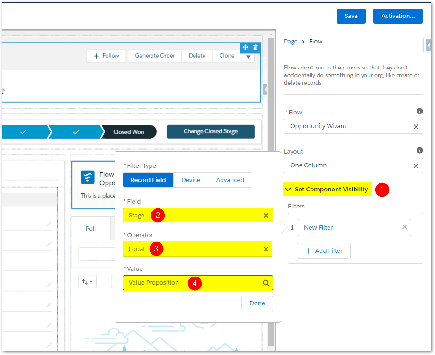Select the Device filter type

[191, 180]
